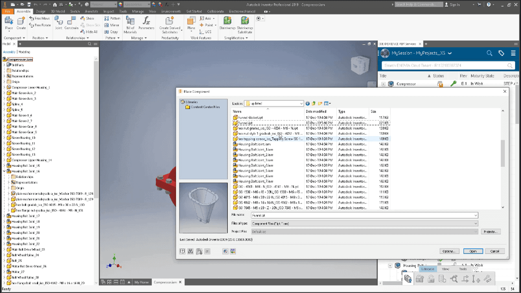Select the Mirror component tool
The image size is (521, 293).
point(112,25)
